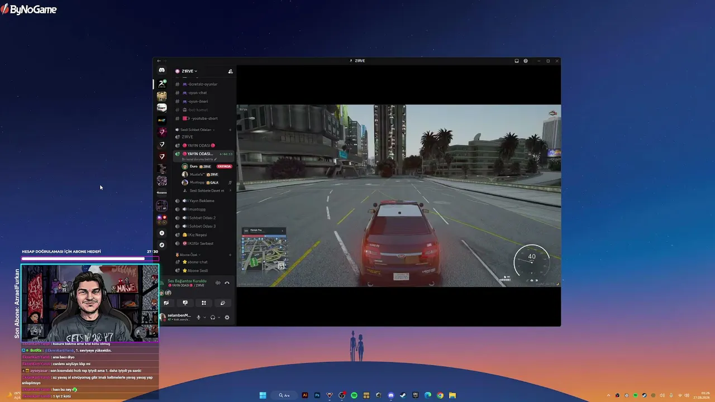
Task: Open the oyun-chat text channel
Action: pyautogui.click(x=204, y=93)
